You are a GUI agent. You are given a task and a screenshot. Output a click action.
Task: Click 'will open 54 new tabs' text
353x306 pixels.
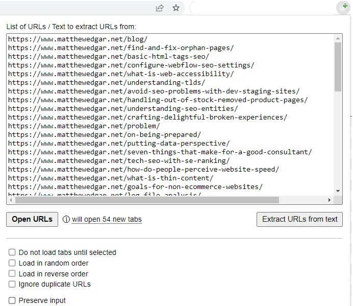(107, 219)
